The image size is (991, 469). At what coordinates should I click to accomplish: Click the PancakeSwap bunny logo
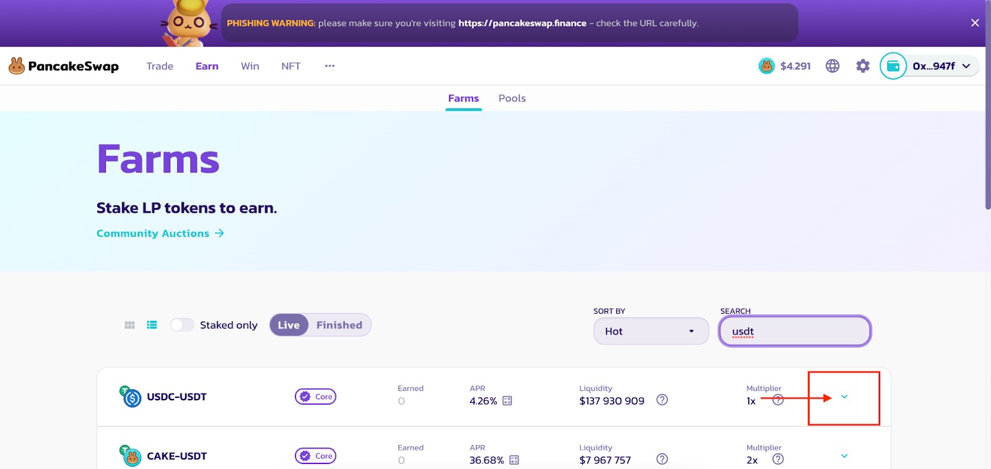(x=17, y=66)
